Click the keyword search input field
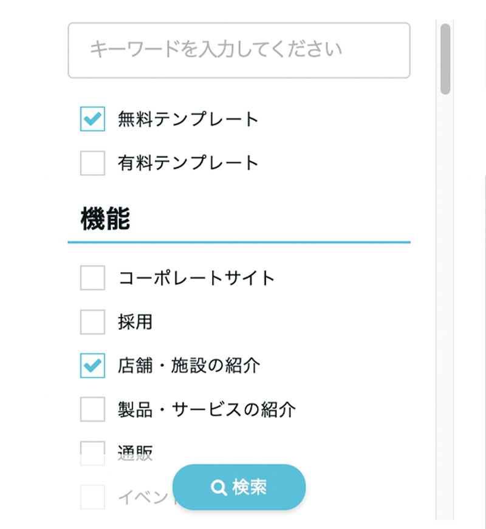Image resolution: width=486 pixels, height=529 pixels. tap(239, 50)
